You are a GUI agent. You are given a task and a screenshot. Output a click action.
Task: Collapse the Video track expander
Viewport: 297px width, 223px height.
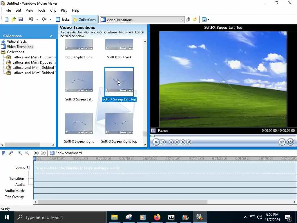coord(29,167)
